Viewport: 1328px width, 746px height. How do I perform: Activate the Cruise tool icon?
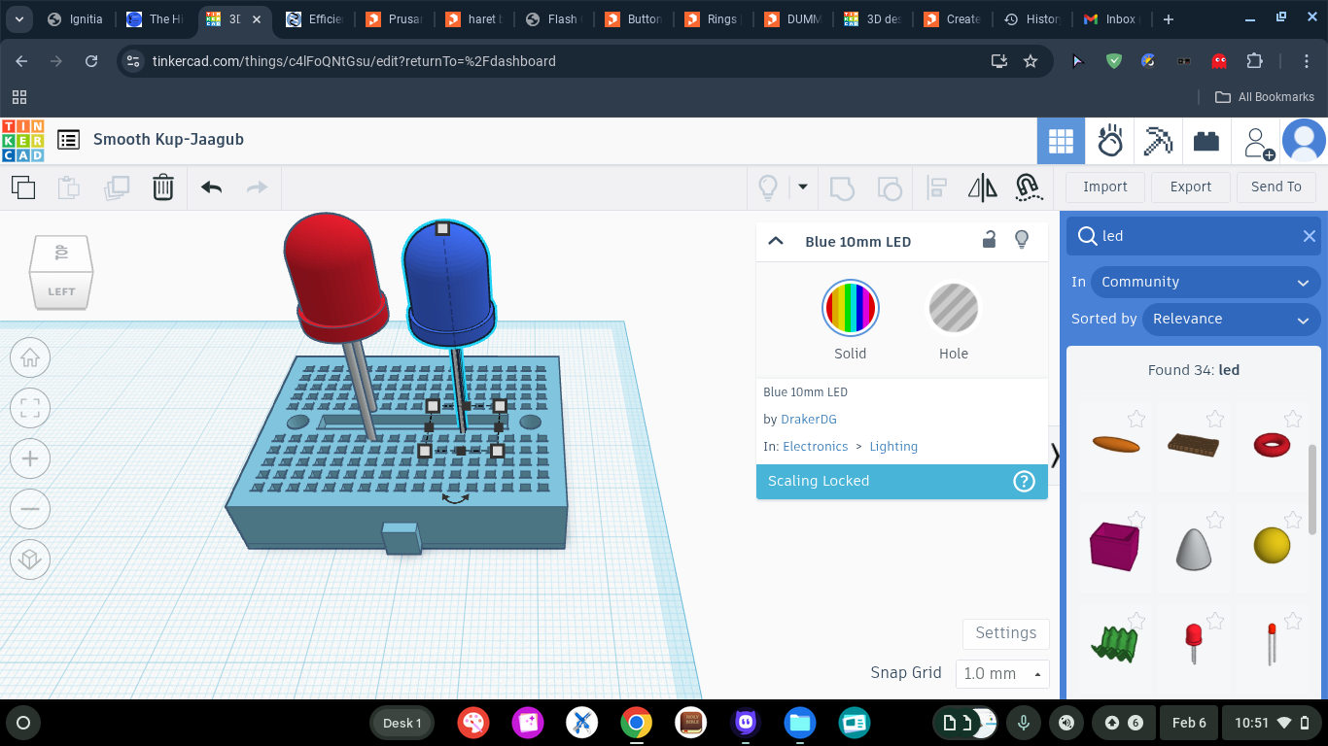pos(1029,186)
